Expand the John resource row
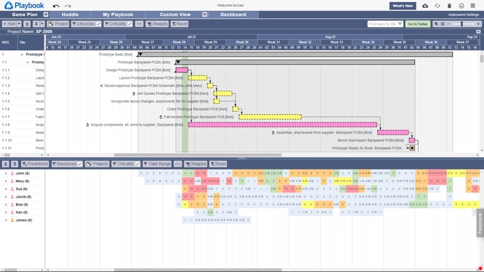 point(6,174)
